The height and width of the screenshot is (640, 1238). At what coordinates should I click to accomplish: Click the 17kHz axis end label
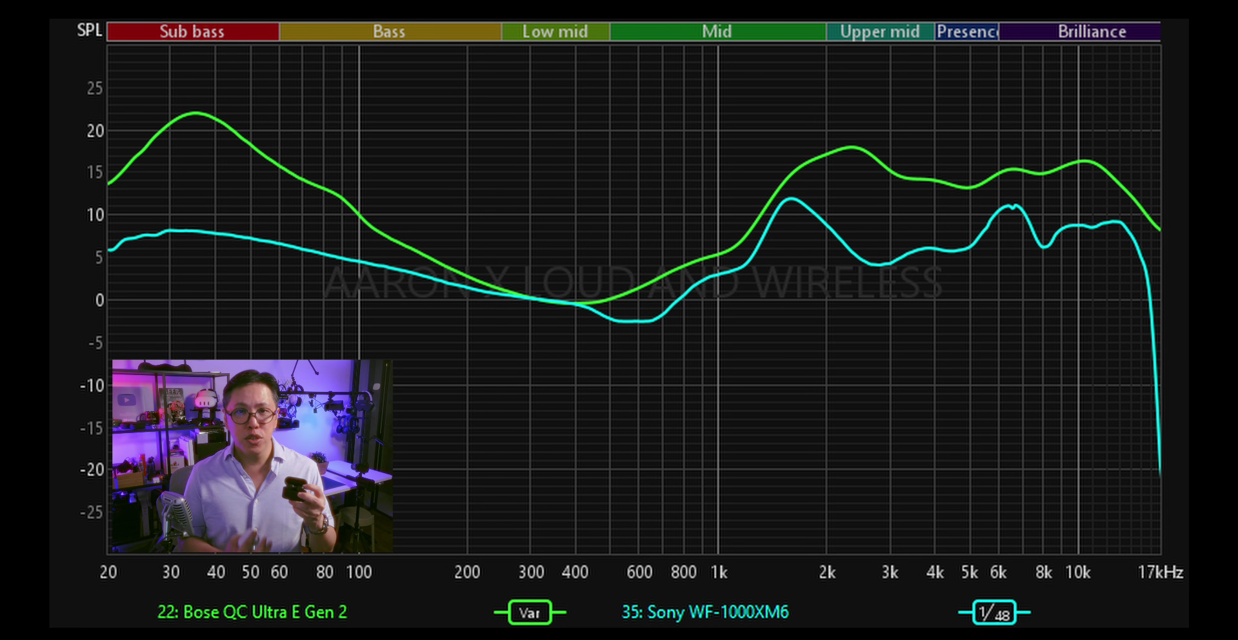(1160, 572)
